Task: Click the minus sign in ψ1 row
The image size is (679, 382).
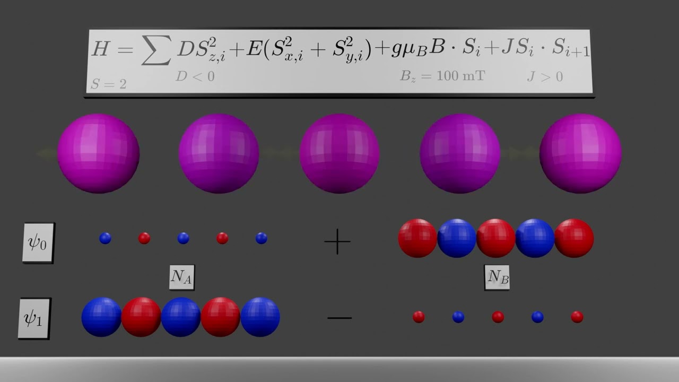Action: 339,318
